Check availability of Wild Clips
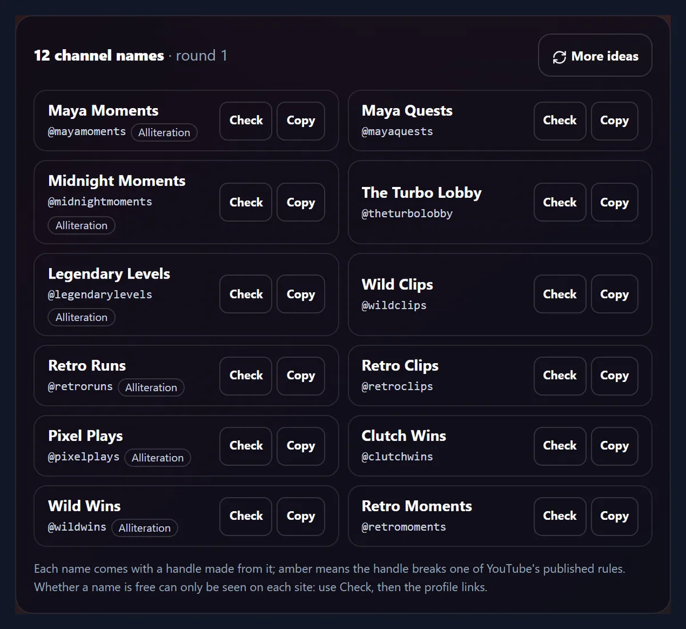 560,294
